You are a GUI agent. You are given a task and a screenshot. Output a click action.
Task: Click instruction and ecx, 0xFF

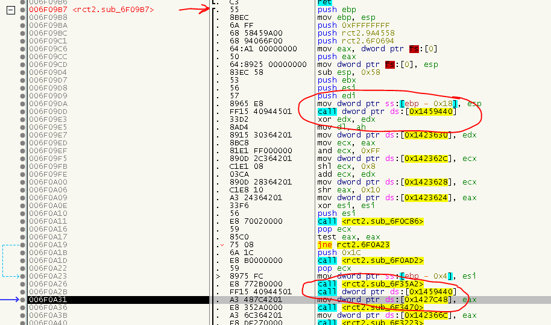pos(349,151)
